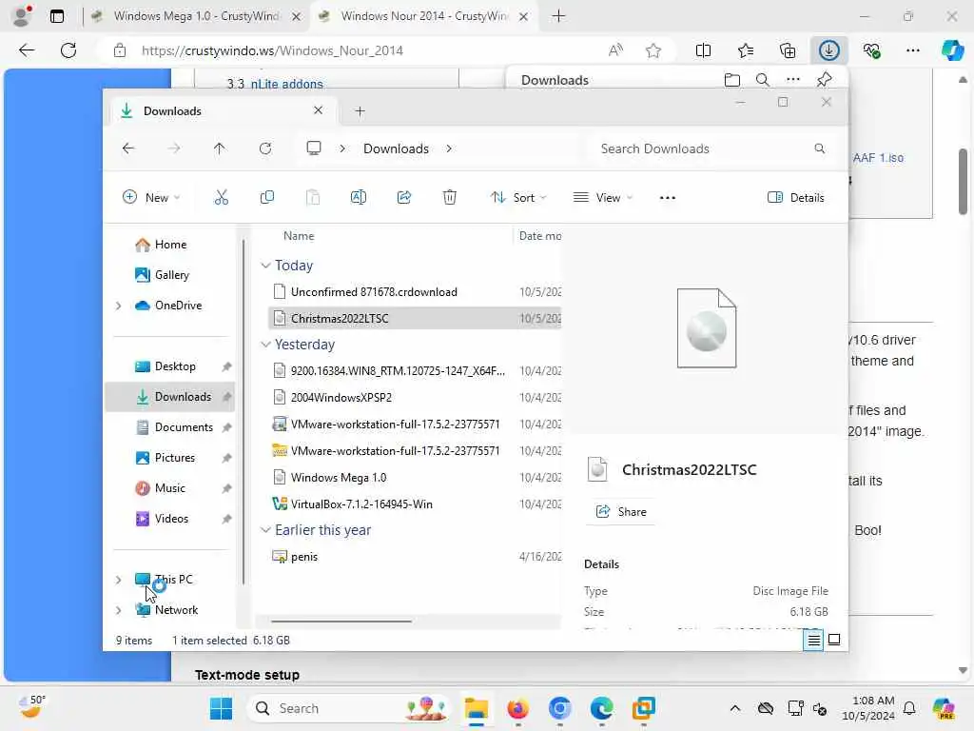Open Pictures in the navigation pane
Viewport: 974px width, 731px height.
point(175,458)
